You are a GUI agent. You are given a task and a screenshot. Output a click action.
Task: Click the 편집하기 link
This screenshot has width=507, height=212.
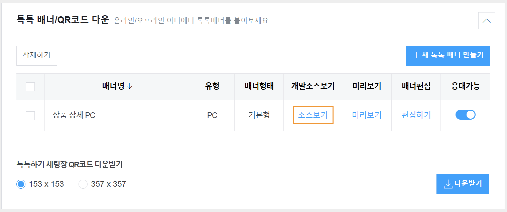[416, 115]
